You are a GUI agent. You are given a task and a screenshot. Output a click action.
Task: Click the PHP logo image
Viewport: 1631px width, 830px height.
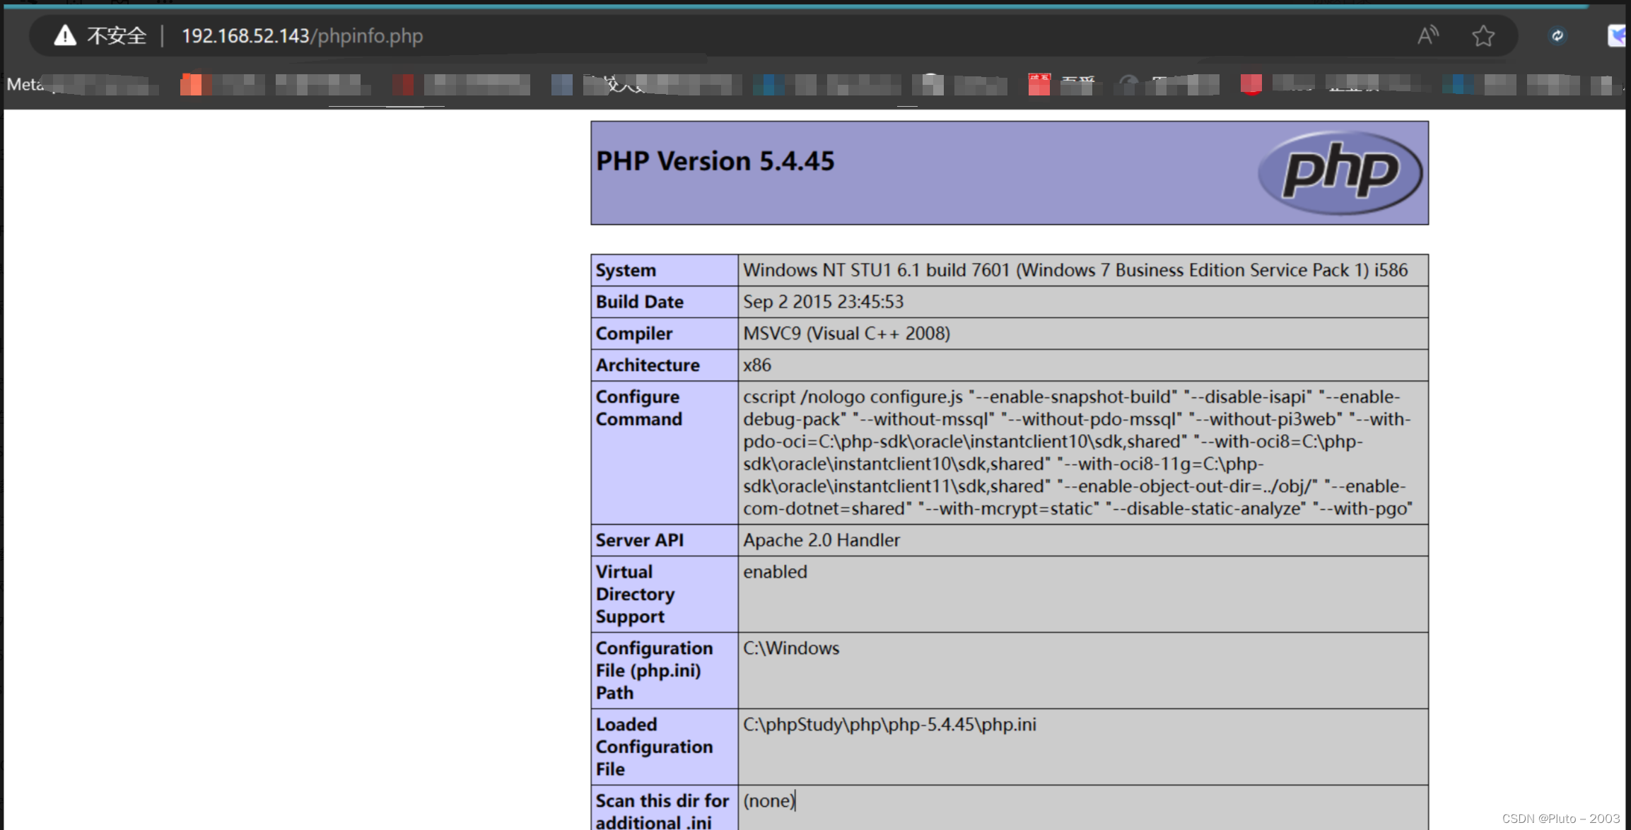[1340, 173]
